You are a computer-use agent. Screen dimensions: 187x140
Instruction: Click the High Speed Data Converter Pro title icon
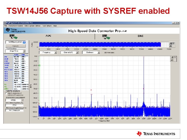pyautogui.click(x=5, y=23)
